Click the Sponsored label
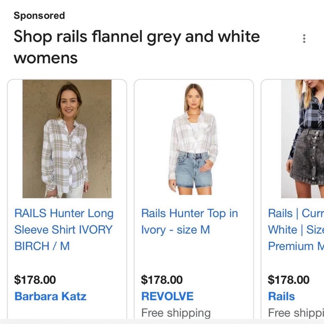 click(x=39, y=15)
